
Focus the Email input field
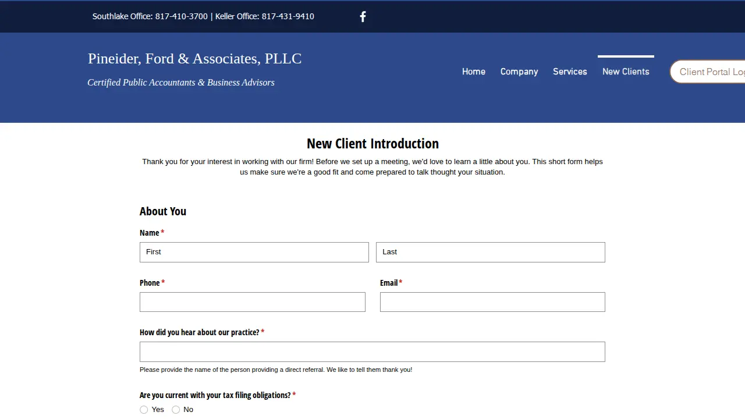(492, 302)
